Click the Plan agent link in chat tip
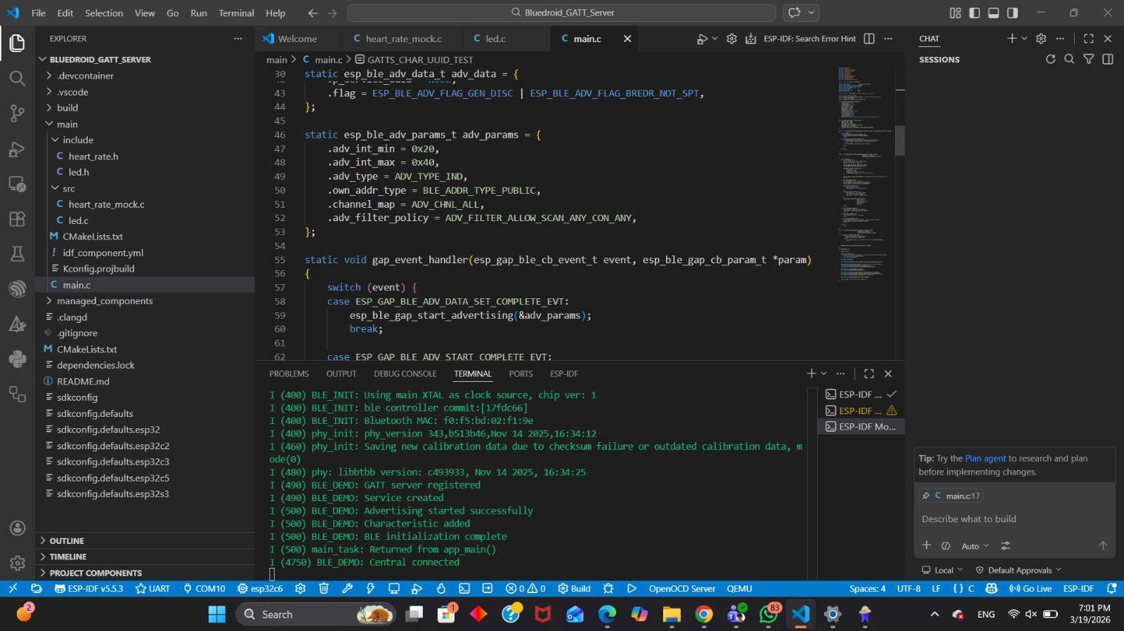Viewport: 1124px width, 631px height. pyautogui.click(x=985, y=458)
